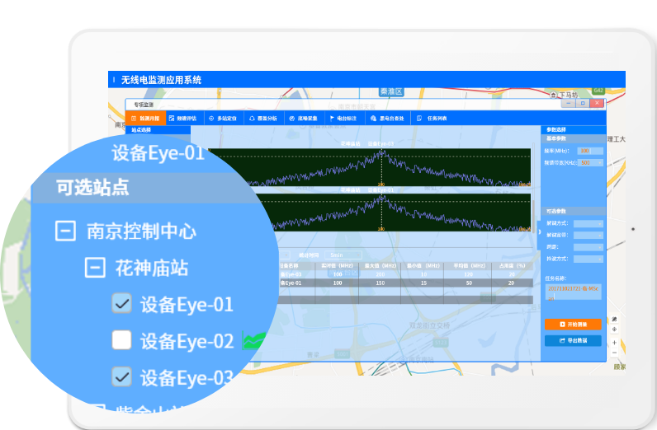Zoom out the map with minus icon

pyautogui.click(x=614, y=354)
